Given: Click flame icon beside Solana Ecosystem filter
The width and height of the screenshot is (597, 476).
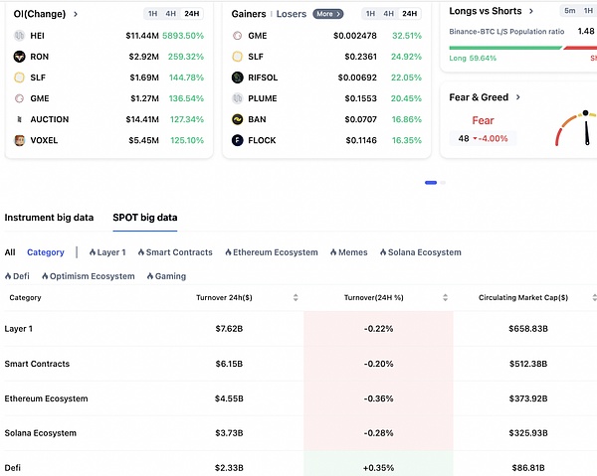Looking at the screenshot, I should [x=383, y=252].
